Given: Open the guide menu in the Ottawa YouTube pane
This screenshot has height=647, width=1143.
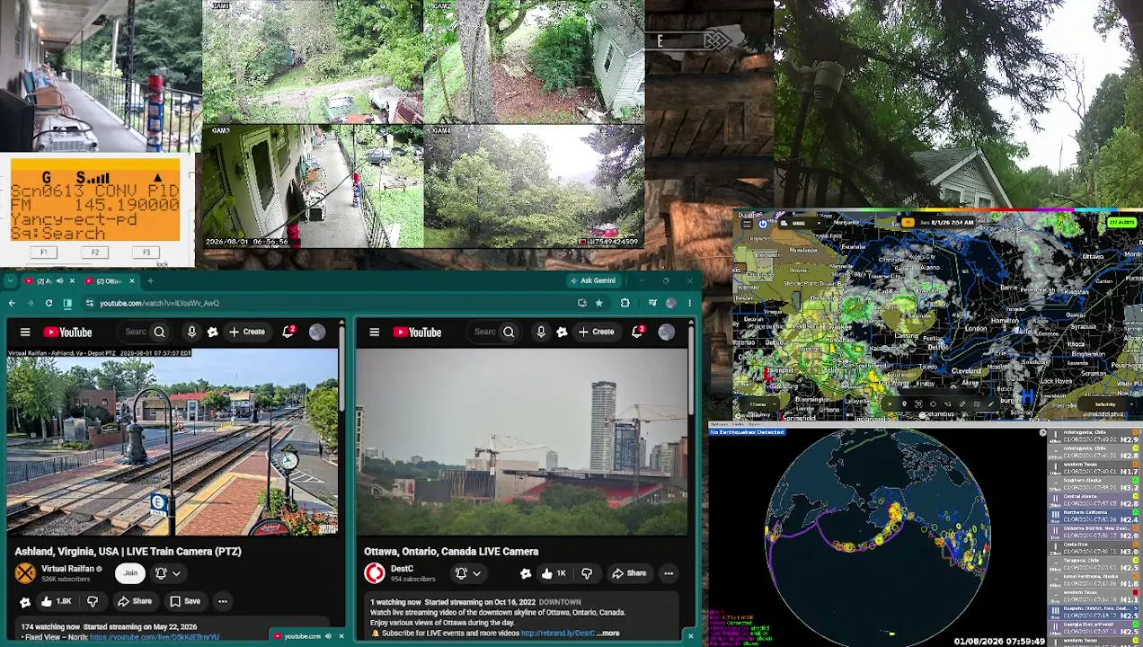Looking at the screenshot, I should coord(374,332).
